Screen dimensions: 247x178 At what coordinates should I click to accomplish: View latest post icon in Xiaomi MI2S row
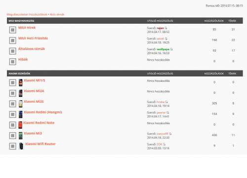pyautogui.click(x=166, y=102)
